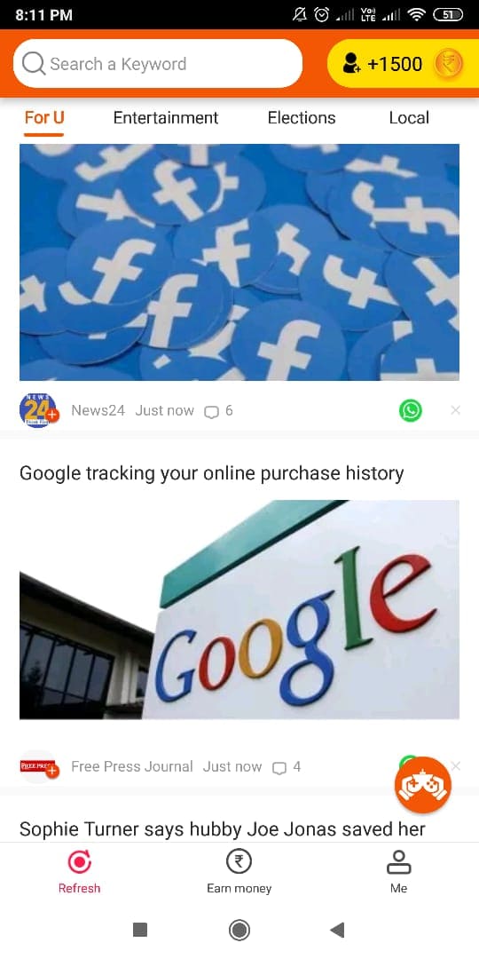479x959 pixels.
Task: Open the Facebook logos article image
Action: click(x=239, y=262)
